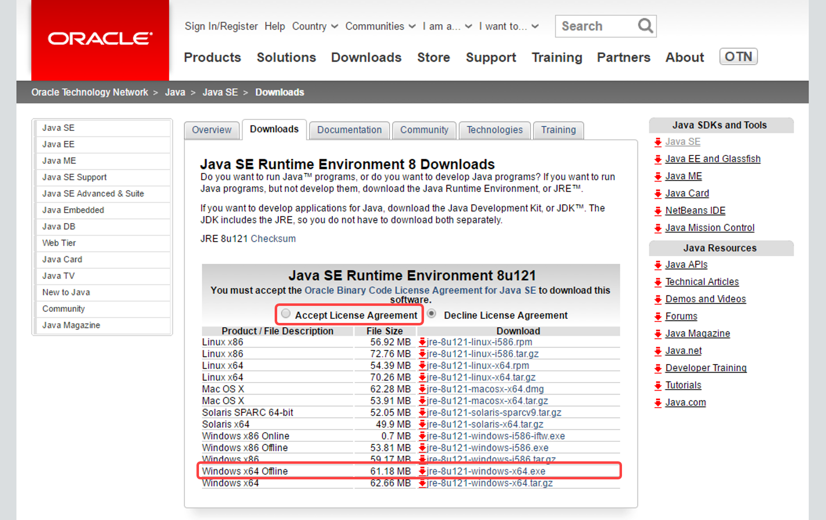Switch to the Community tab

click(424, 130)
